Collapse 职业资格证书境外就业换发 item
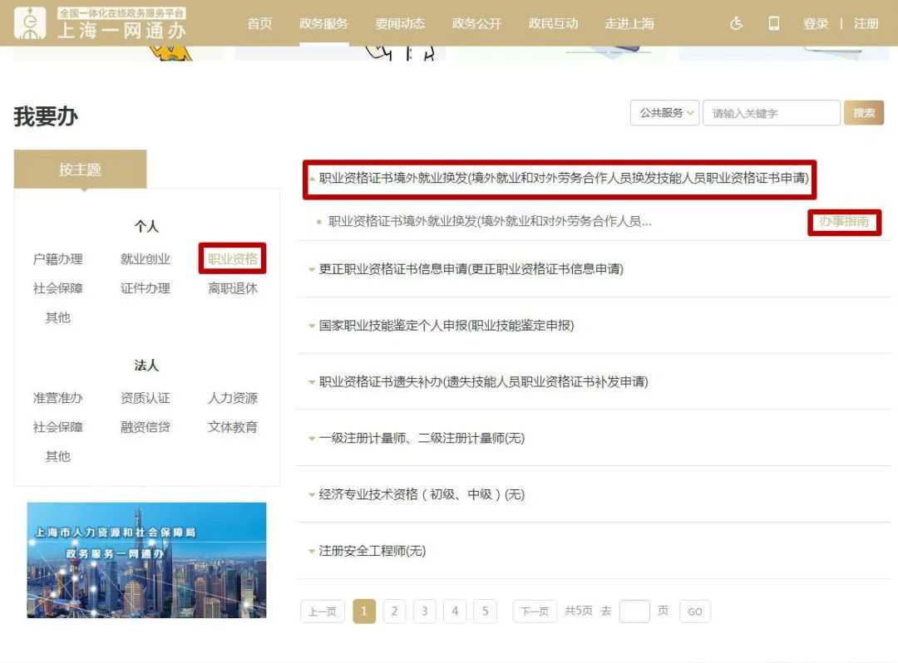 (x=555, y=179)
